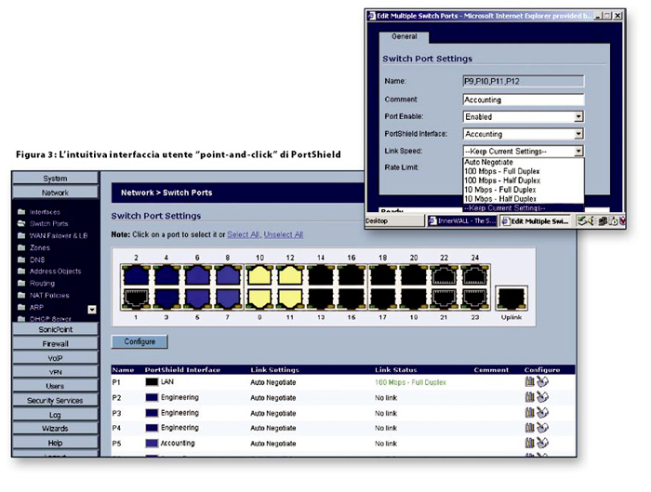
Task: Open statistics chart icon for P5 row
Action: 529,443
